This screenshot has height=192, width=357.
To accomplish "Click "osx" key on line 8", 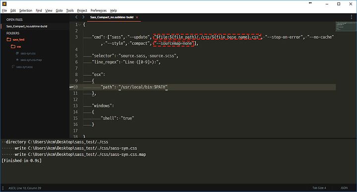I will [97, 75].
